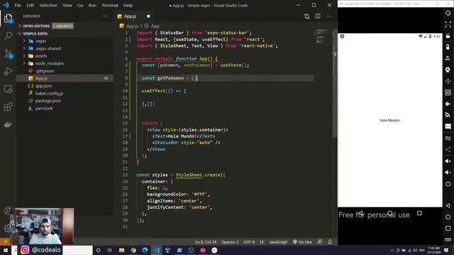
Task: Click the emulator volume down icon
Action: 448,172
